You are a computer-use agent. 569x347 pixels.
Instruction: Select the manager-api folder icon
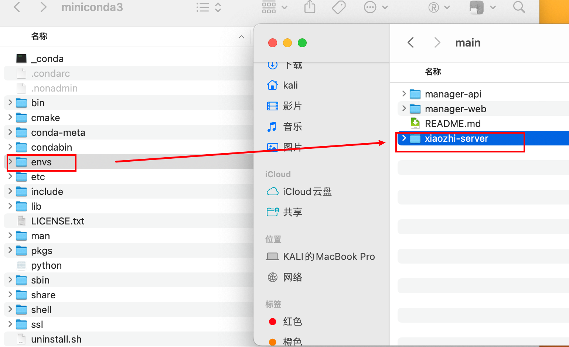pos(415,94)
